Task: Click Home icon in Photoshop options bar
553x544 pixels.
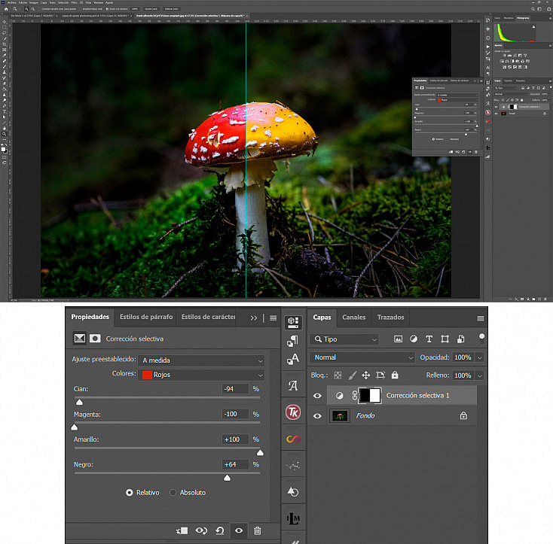Action: tap(6, 9)
